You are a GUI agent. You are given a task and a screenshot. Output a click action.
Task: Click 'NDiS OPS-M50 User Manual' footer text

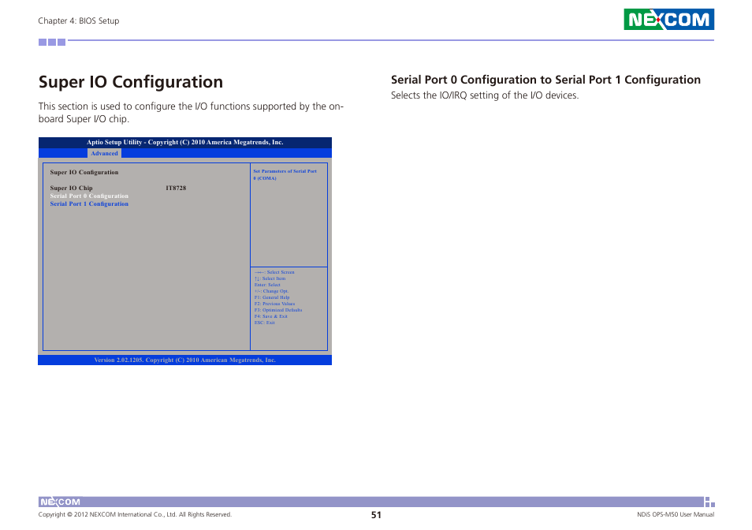pos(676,515)
